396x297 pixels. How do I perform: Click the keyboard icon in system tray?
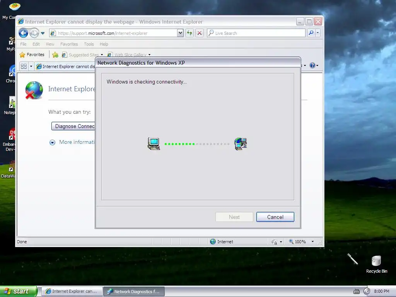[356, 292]
